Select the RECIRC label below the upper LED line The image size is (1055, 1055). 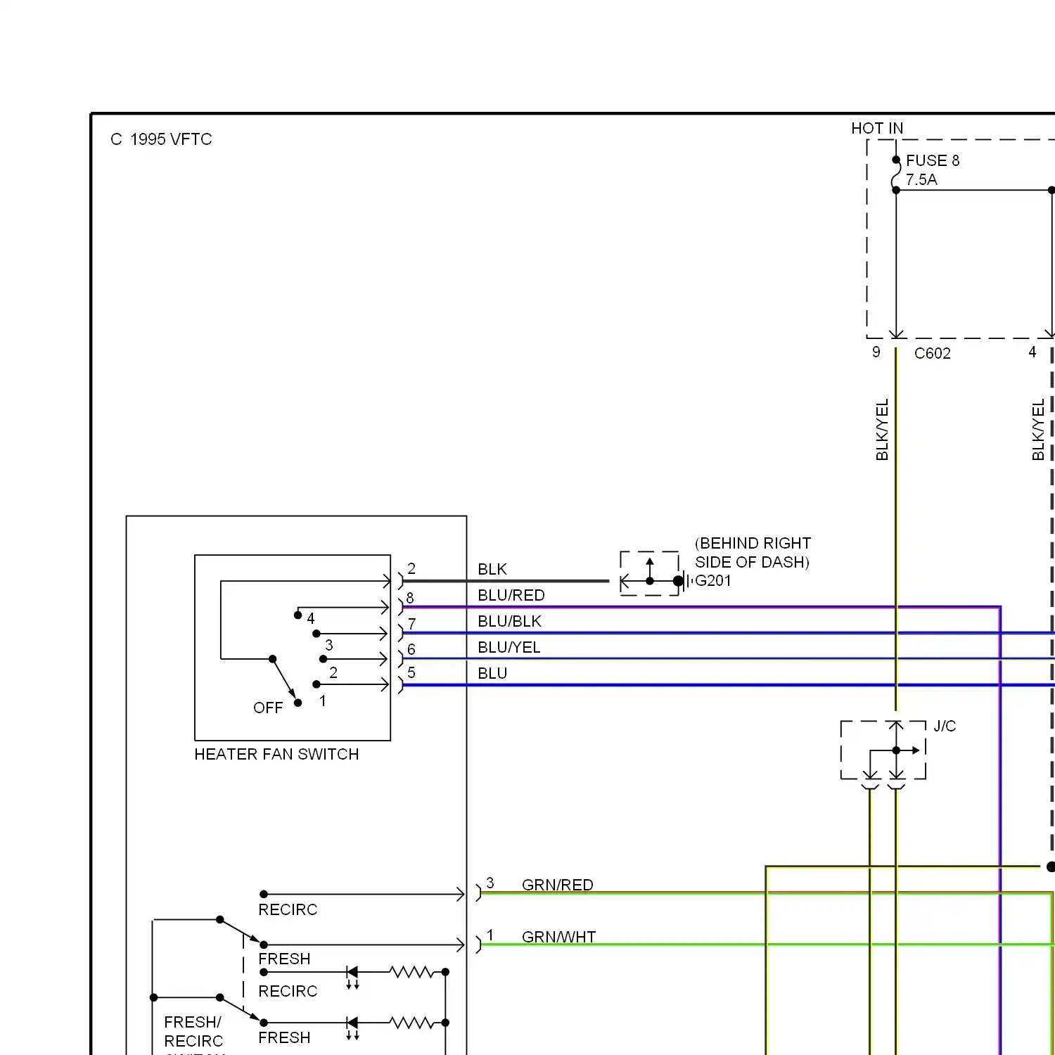pos(288,991)
